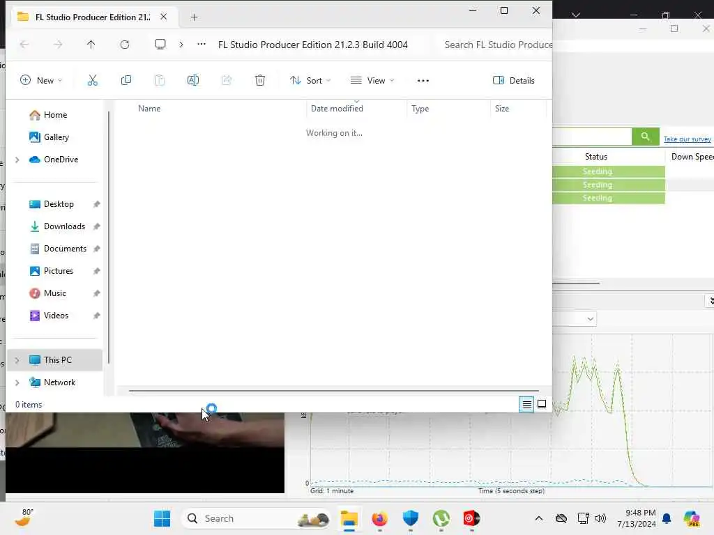Open Documents in the navigation pane

[65, 249]
